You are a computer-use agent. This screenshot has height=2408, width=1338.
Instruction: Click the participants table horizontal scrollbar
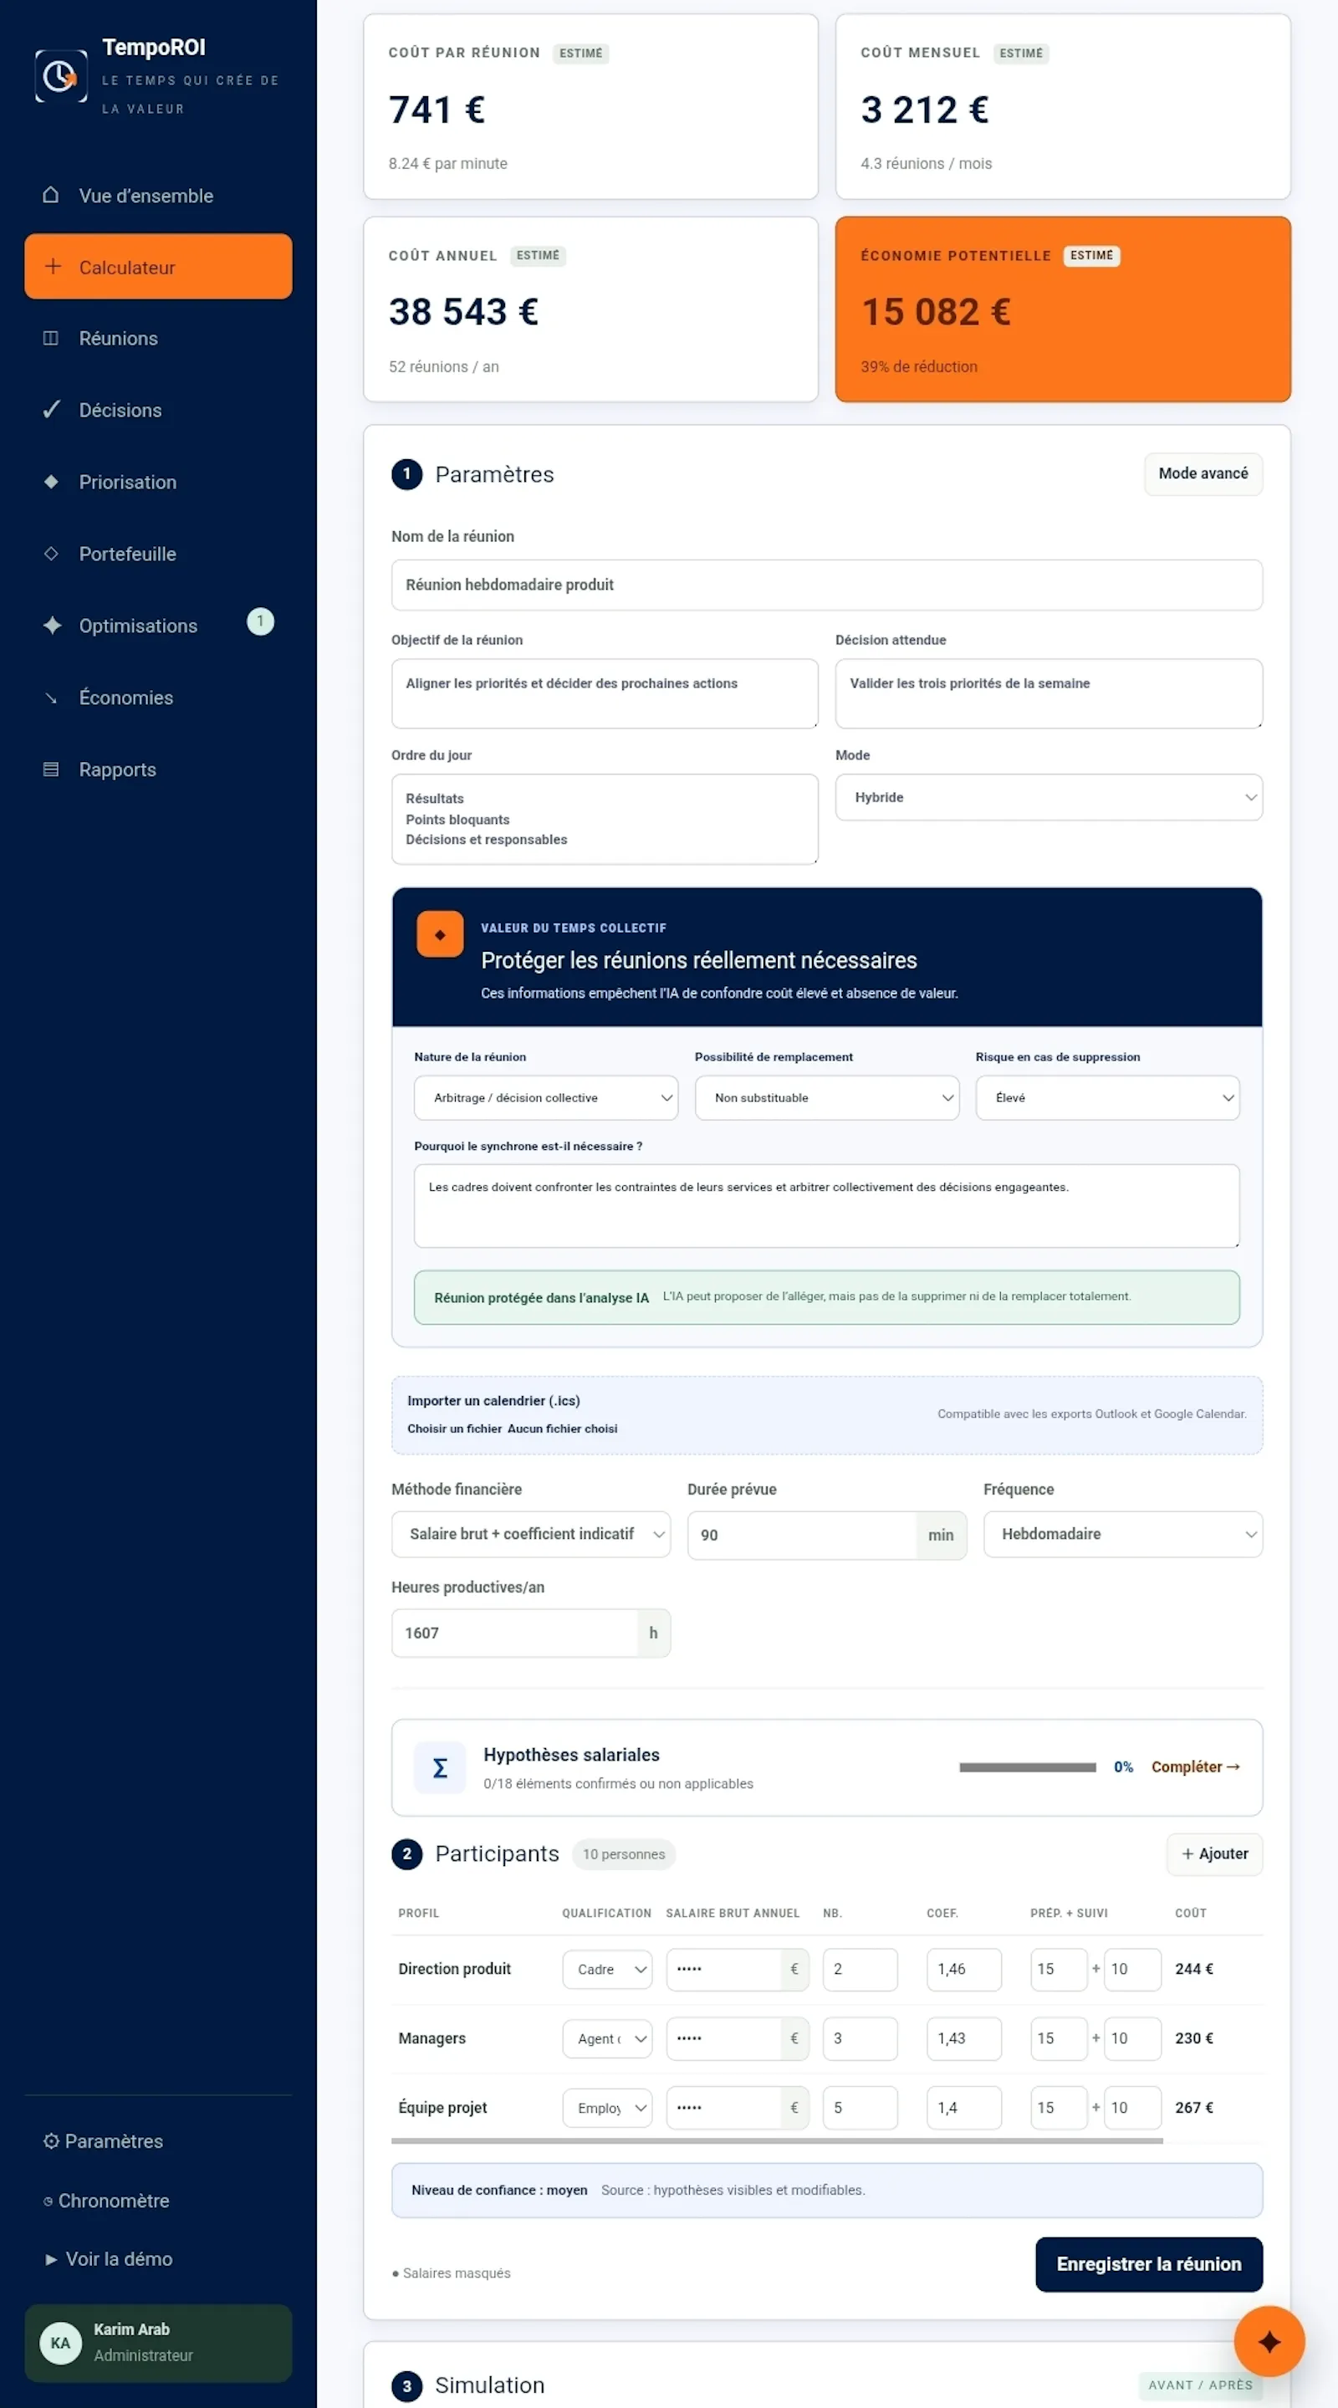point(778,2140)
